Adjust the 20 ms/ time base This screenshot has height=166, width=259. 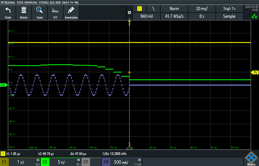(x=202, y=9)
